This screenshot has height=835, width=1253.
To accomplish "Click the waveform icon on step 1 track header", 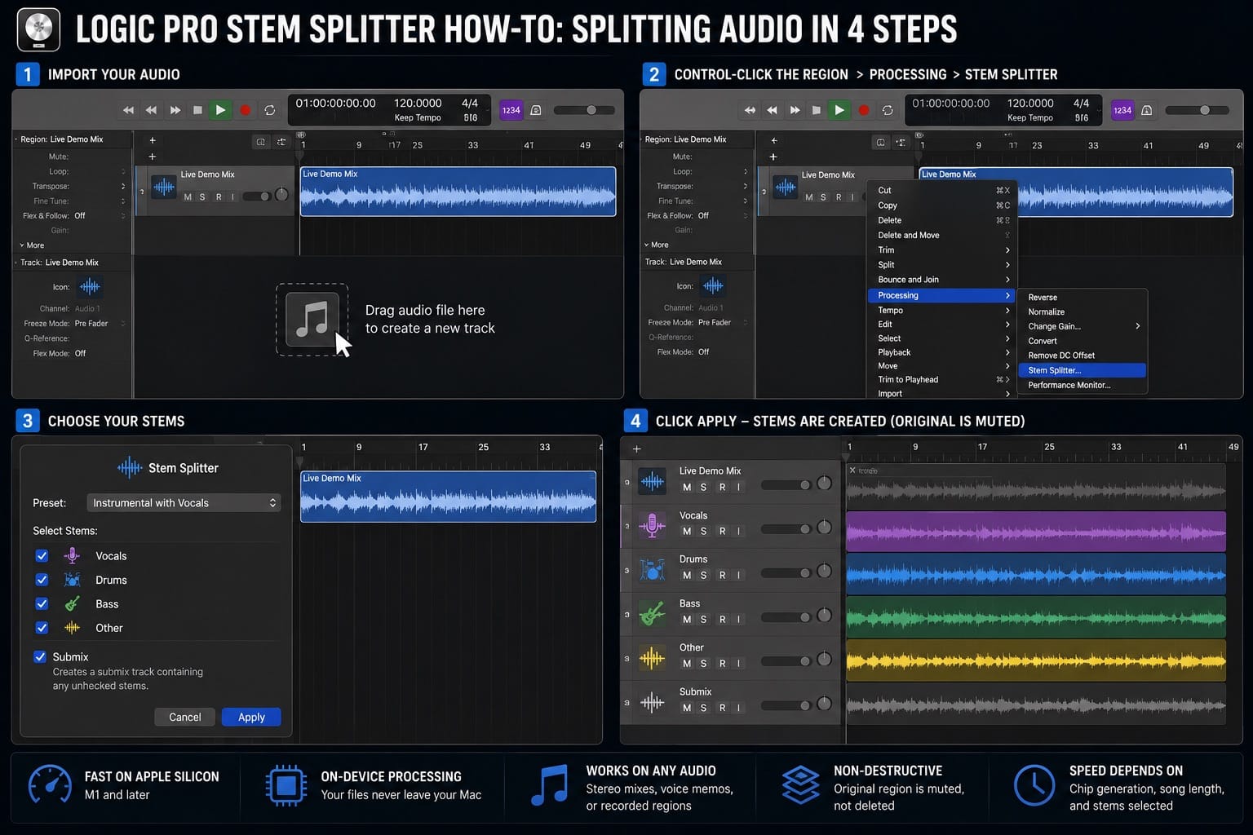I will (x=164, y=187).
